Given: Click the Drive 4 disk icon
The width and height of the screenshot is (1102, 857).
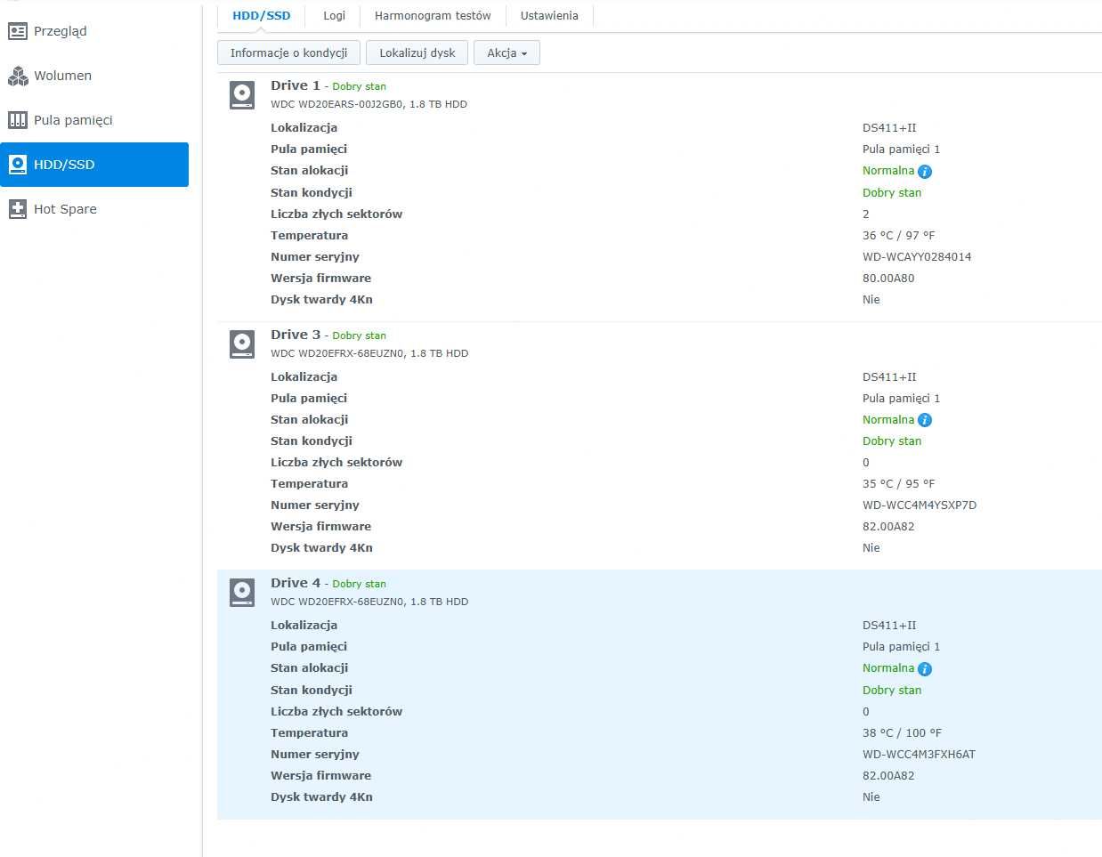Looking at the screenshot, I should point(242,592).
